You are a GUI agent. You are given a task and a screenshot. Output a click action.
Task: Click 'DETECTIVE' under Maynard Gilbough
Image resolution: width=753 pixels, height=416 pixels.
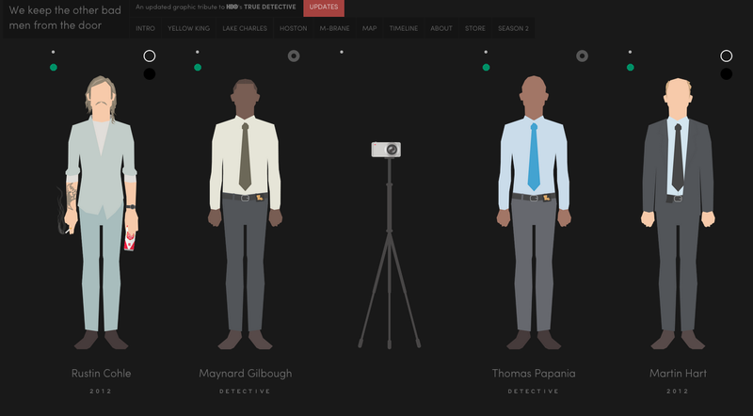[x=245, y=391]
